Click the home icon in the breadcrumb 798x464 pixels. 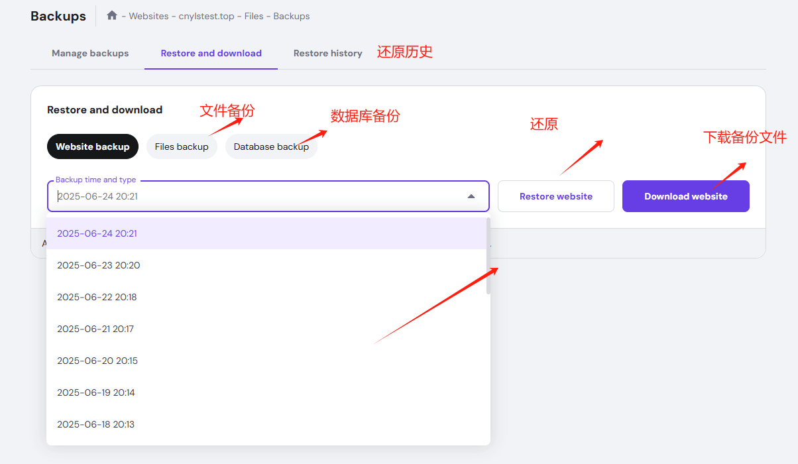(x=112, y=16)
